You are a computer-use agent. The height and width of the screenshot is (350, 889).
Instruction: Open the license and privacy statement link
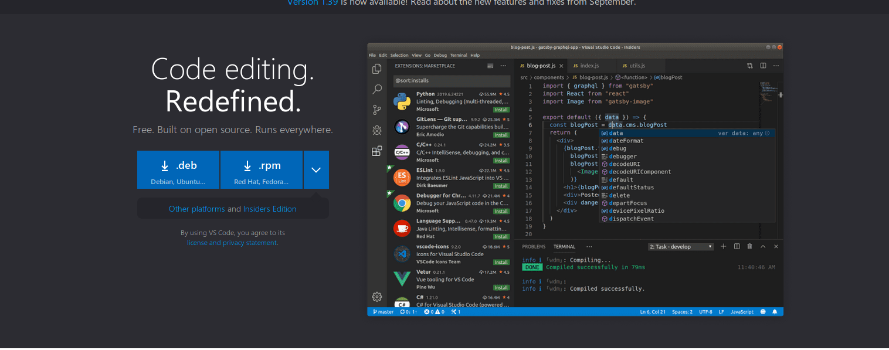232,243
